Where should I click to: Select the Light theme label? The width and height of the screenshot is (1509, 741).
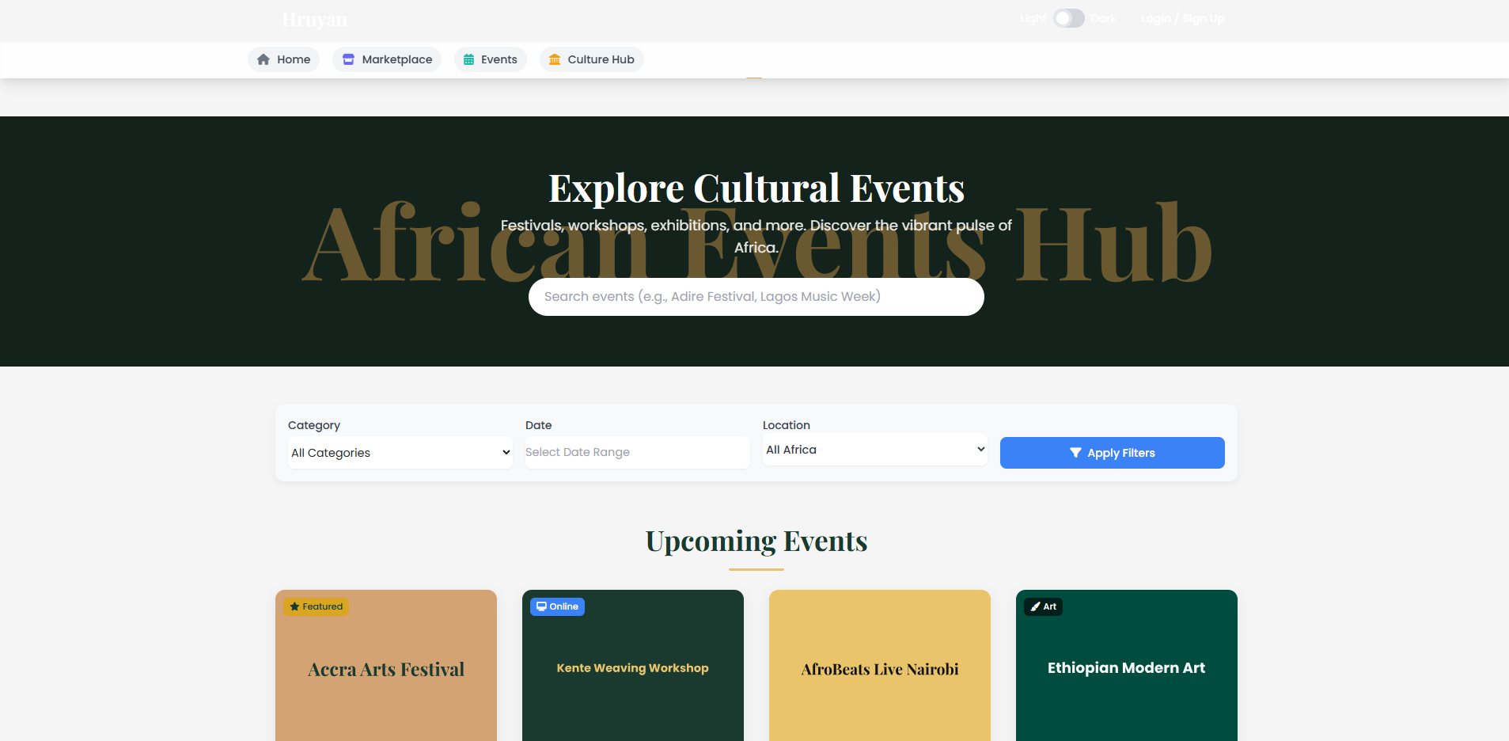tap(1033, 18)
